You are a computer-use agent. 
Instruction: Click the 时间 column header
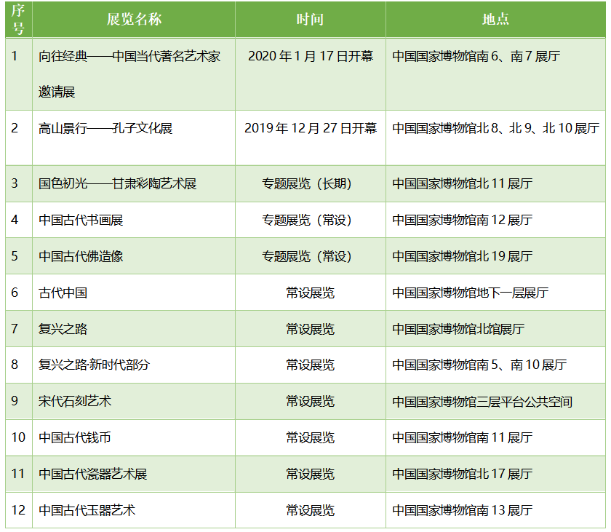(310, 20)
